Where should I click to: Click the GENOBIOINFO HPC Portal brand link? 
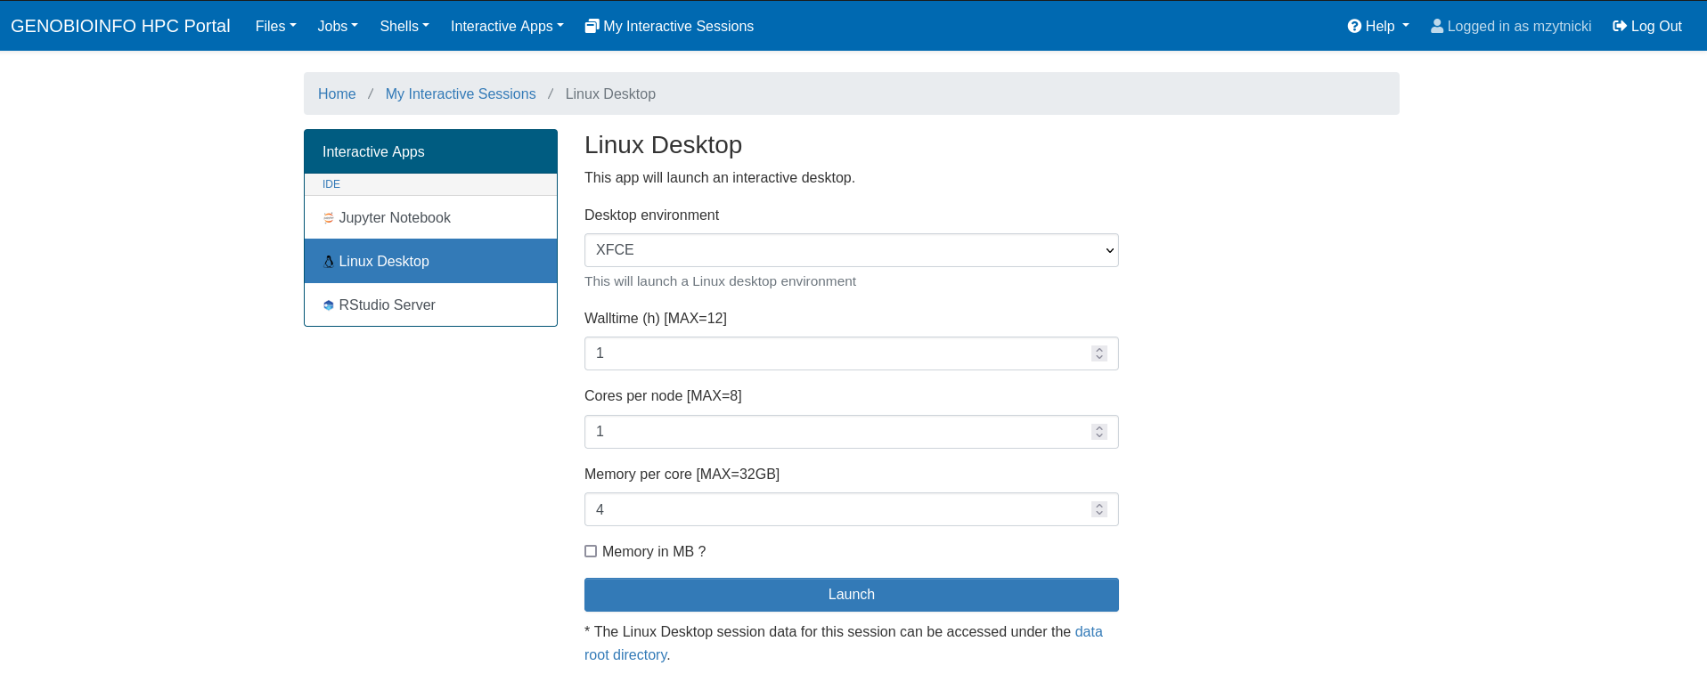(x=120, y=26)
